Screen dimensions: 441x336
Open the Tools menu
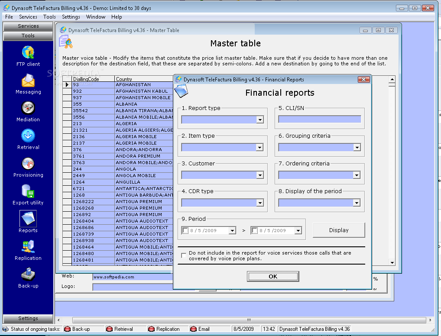(49, 17)
